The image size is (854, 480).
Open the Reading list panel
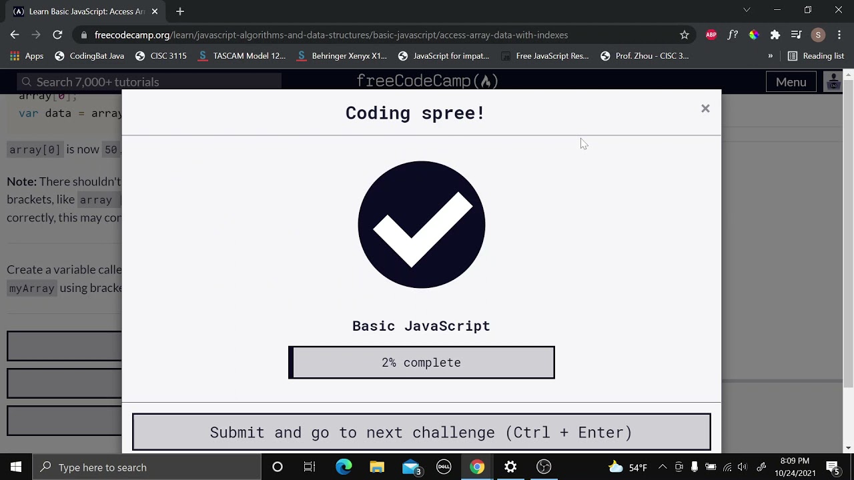click(x=816, y=56)
